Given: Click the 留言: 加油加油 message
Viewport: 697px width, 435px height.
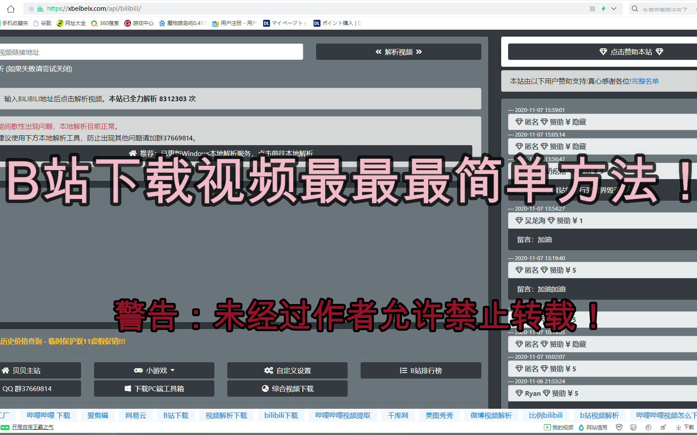Looking at the screenshot, I should (x=603, y=289).
